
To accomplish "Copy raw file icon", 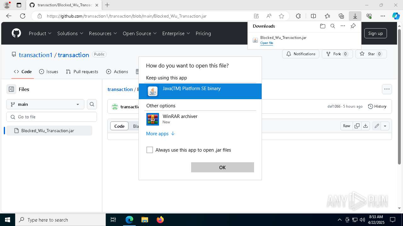I will point(357,126).
